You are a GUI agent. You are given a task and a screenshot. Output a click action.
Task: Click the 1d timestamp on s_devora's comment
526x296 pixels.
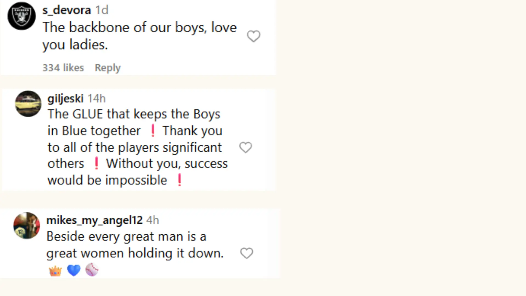tap(101, 10)
